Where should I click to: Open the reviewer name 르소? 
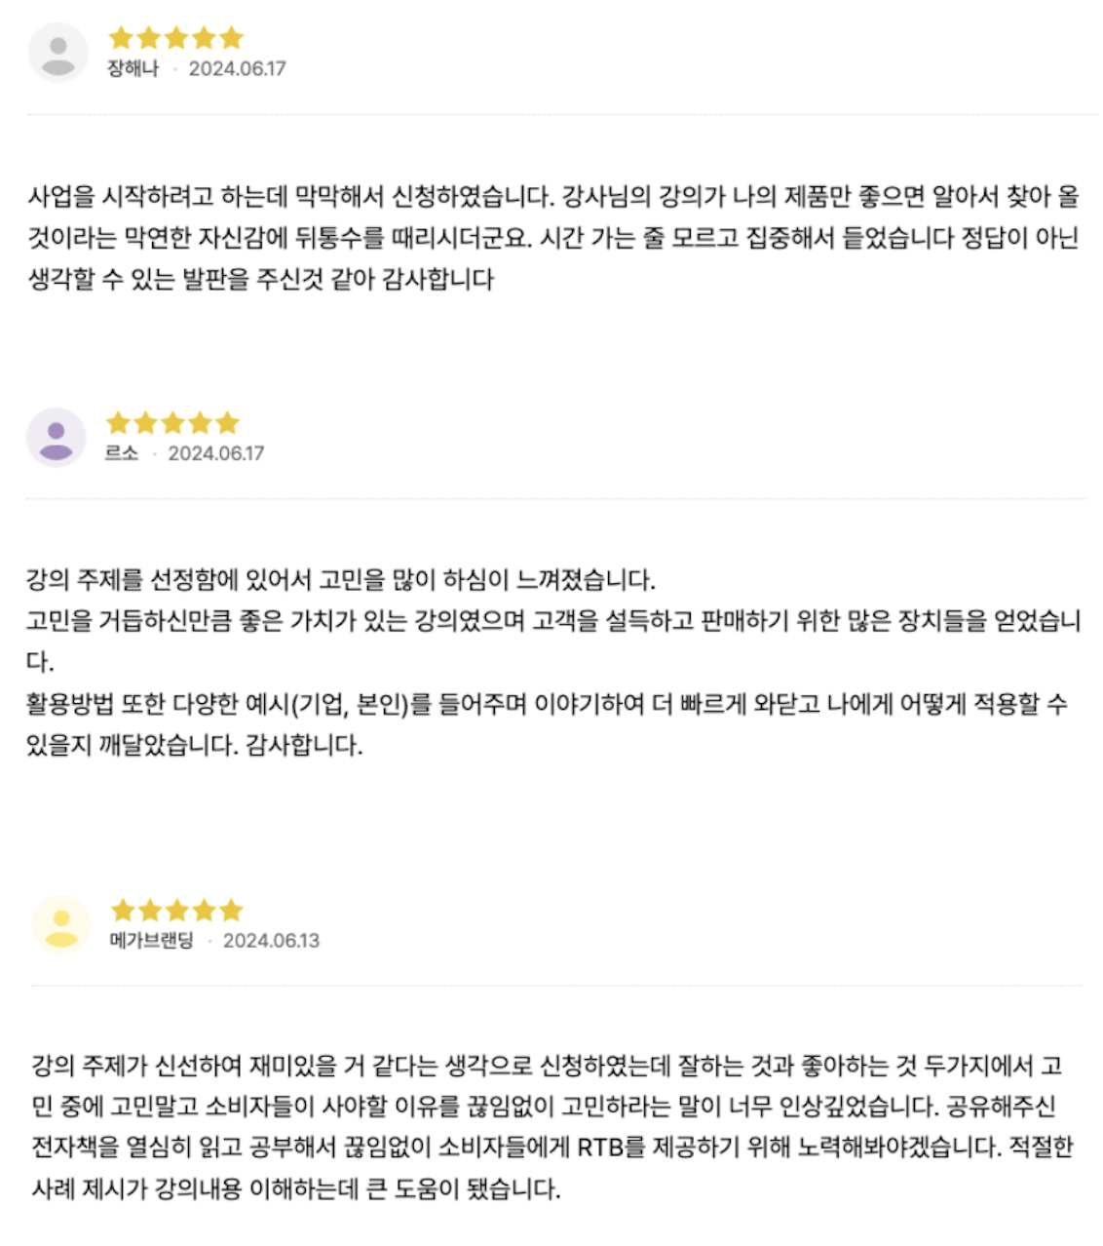122,453
